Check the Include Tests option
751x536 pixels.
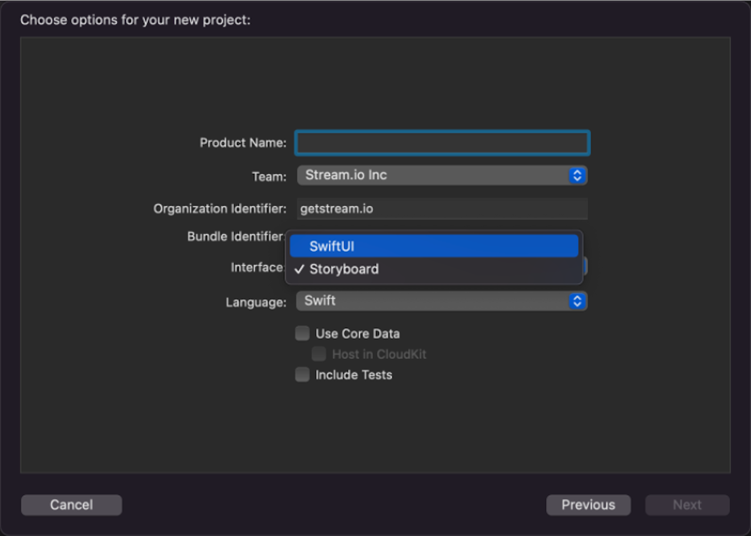[302, 374]
